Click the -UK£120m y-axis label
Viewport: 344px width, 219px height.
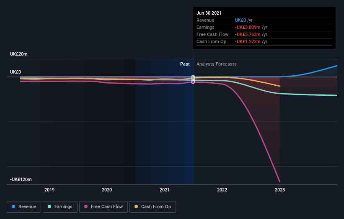pos(21,179)
